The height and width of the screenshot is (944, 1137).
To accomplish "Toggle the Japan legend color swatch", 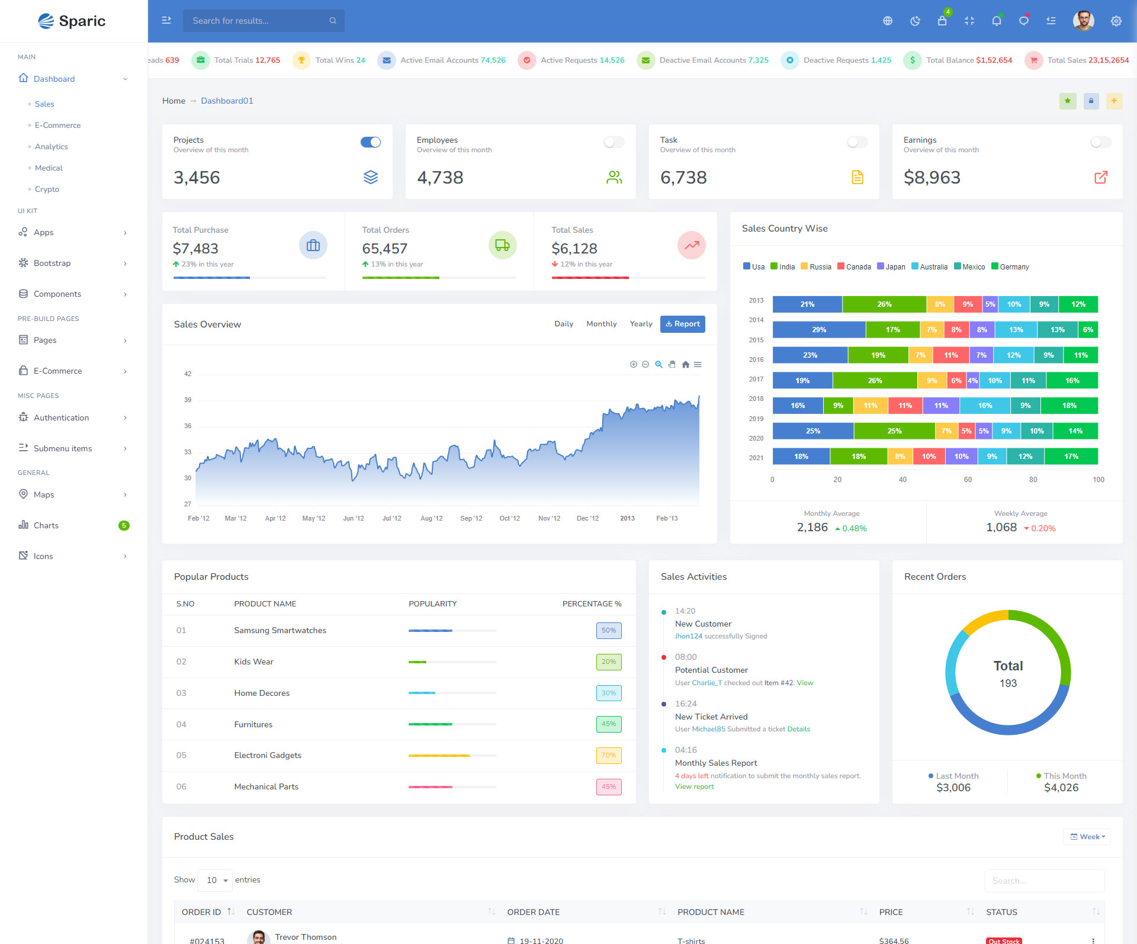I will 881,266.
